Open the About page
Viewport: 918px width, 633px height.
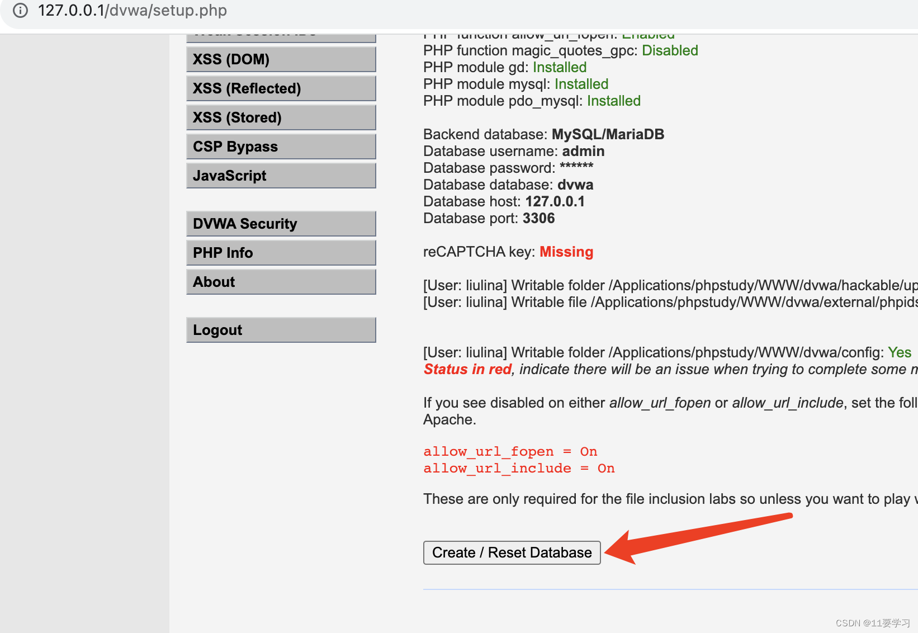pos(281,282)
